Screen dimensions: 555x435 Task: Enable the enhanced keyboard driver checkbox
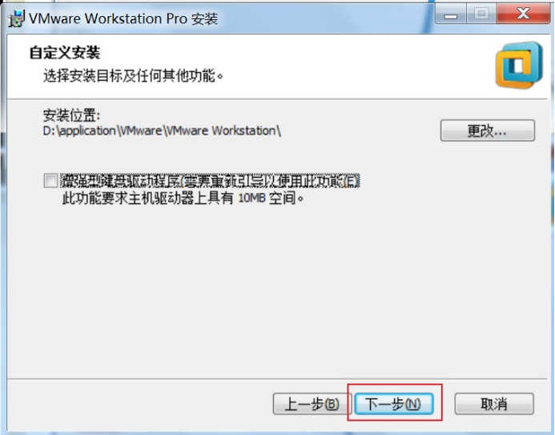click(50, 180)
